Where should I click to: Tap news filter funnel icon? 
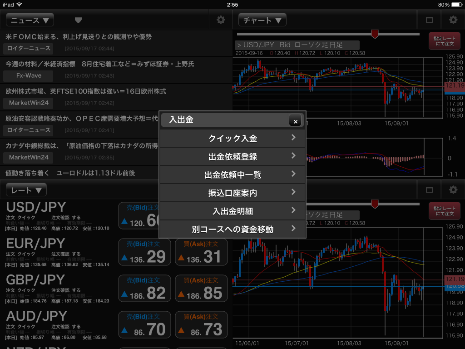tap(78, 20)
